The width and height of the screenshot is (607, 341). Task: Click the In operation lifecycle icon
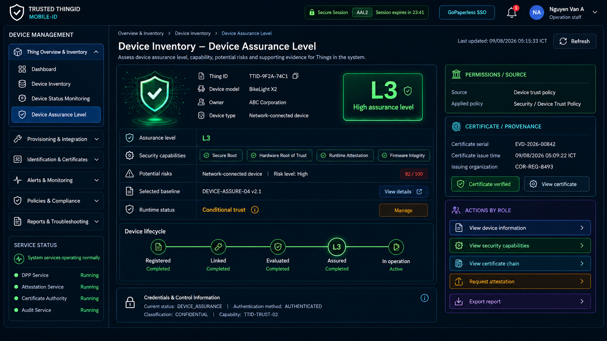[x=396, y=247]
